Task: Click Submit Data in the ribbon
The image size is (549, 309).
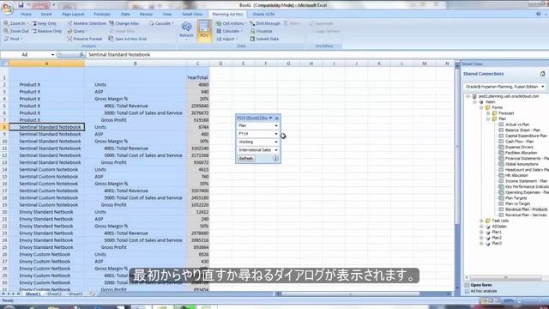Action: coord(264,39)
